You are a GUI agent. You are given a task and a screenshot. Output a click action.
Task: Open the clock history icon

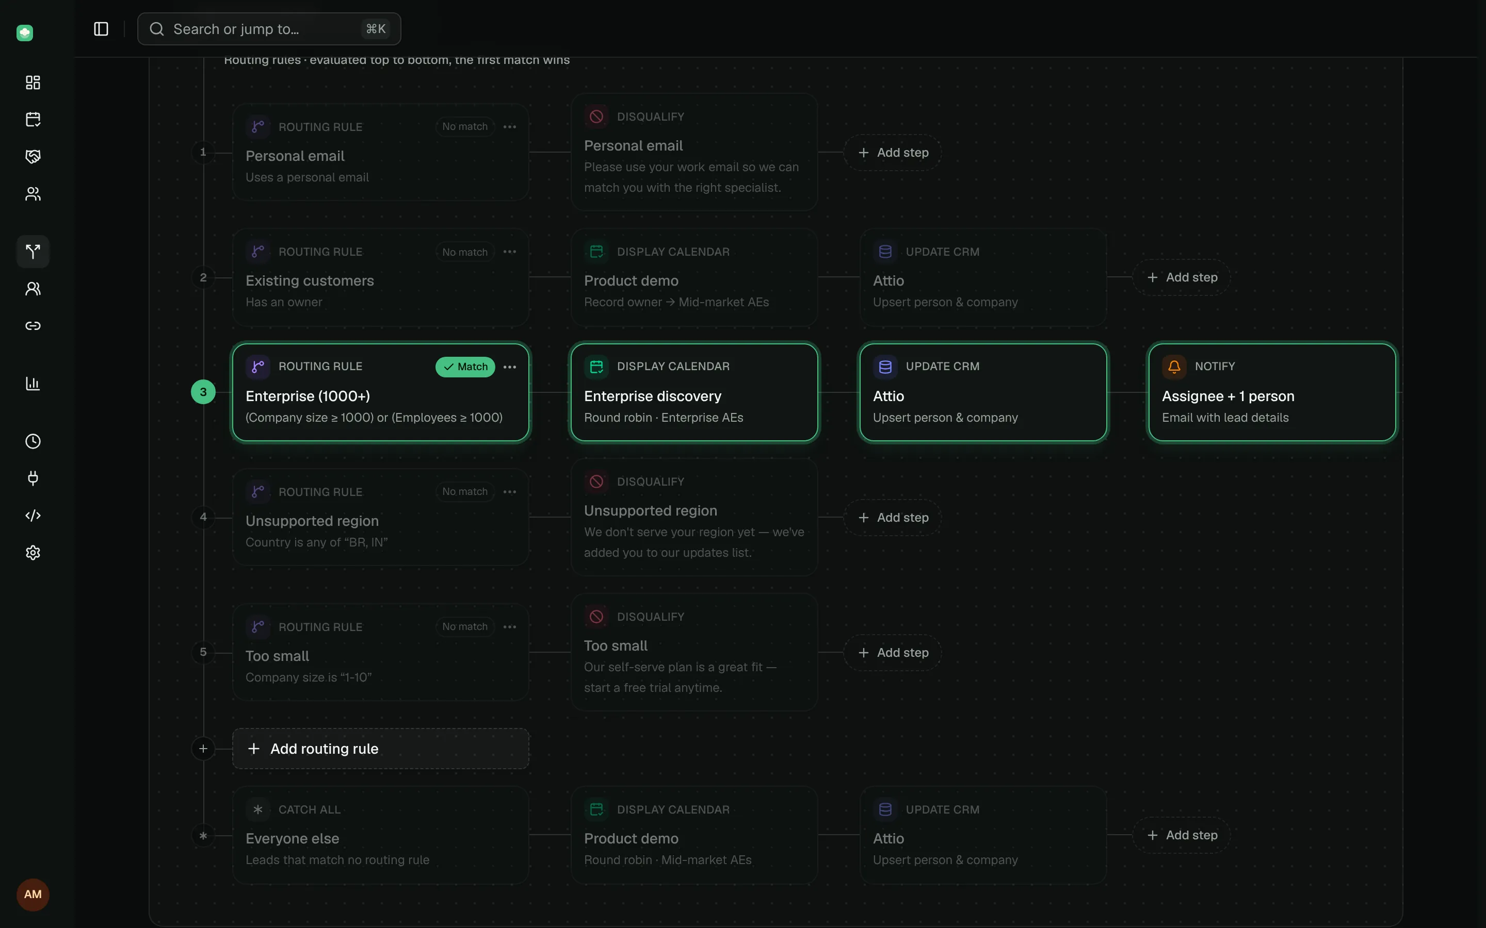[33, 441]
